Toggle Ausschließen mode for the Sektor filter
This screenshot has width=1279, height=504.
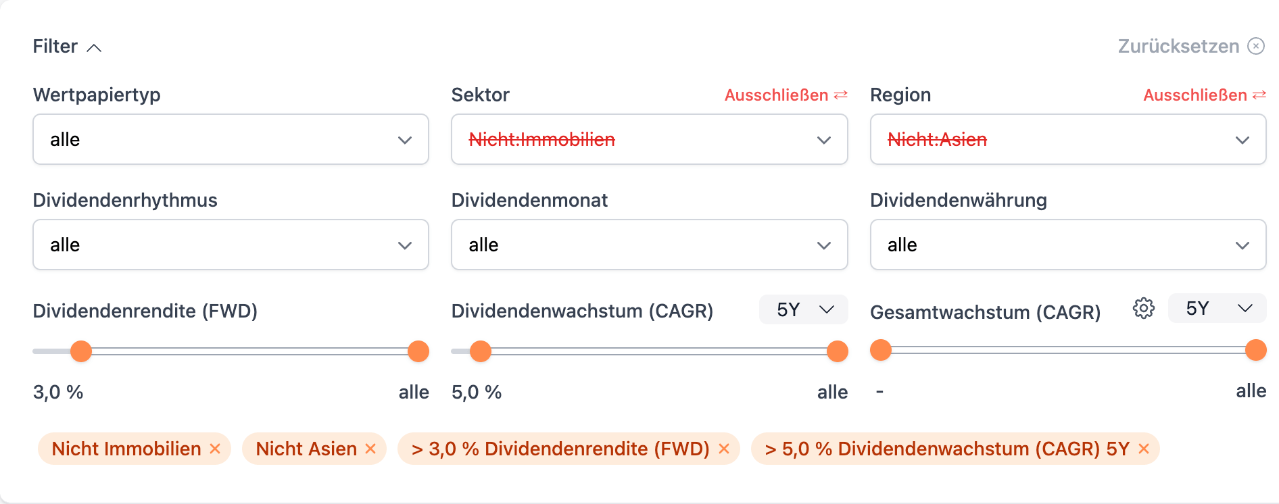(x=776, y=95)
